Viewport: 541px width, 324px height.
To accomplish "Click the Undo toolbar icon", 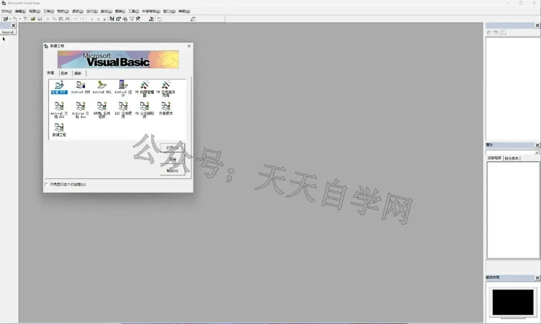I will 76,19.
